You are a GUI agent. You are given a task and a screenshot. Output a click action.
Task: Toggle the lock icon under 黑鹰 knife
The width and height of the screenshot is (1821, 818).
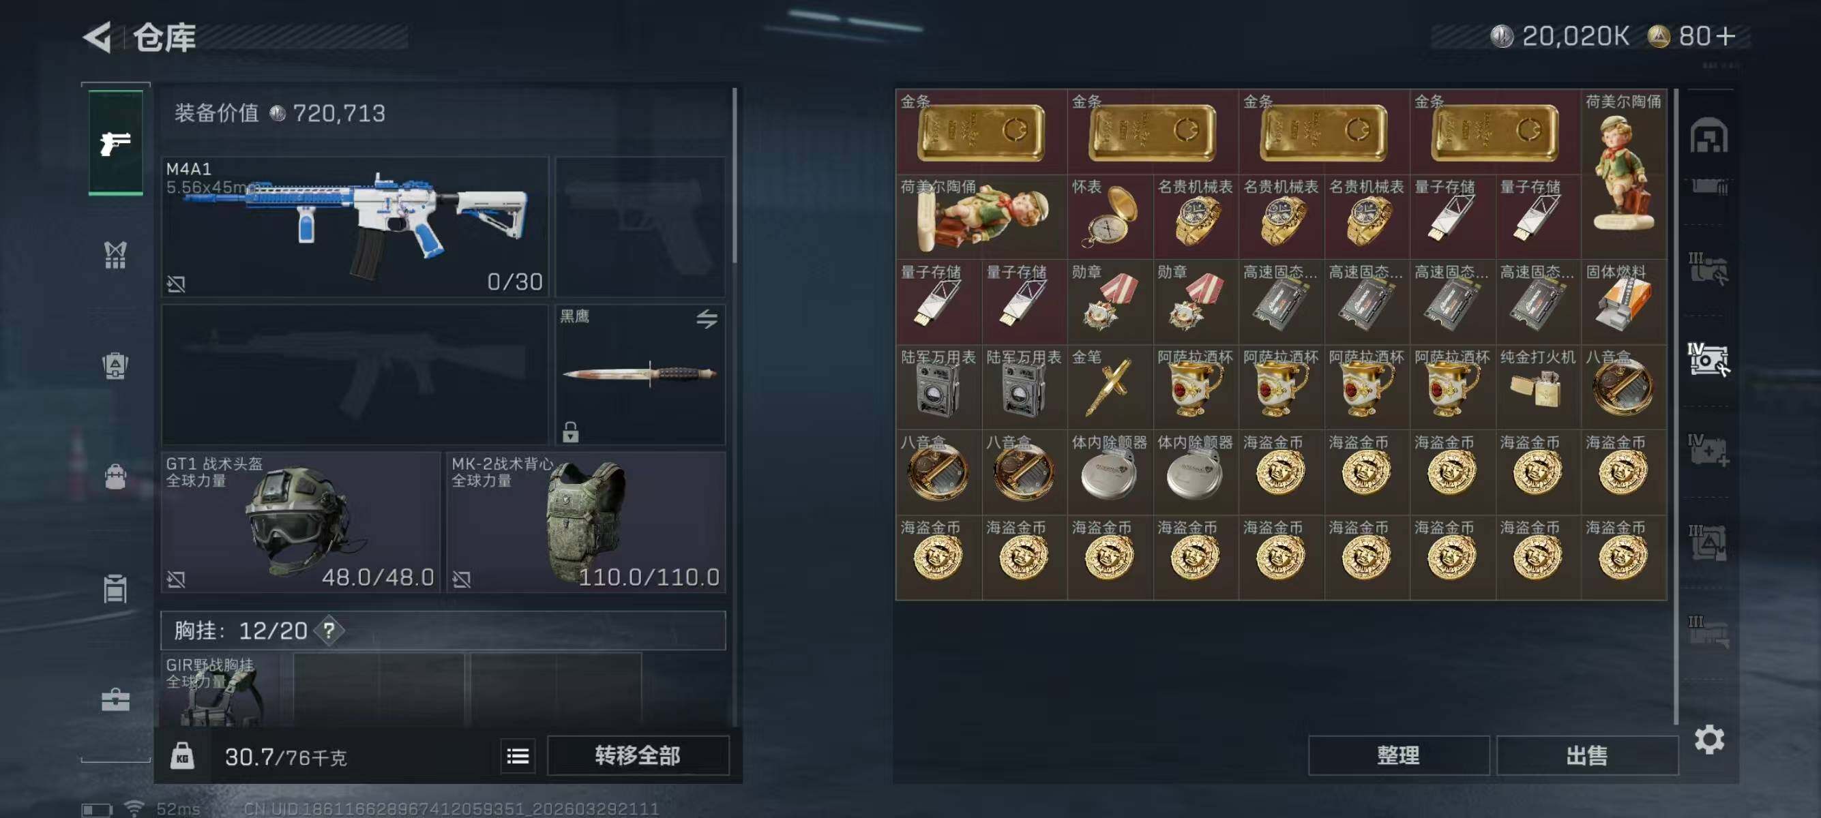tap(569, 431)
